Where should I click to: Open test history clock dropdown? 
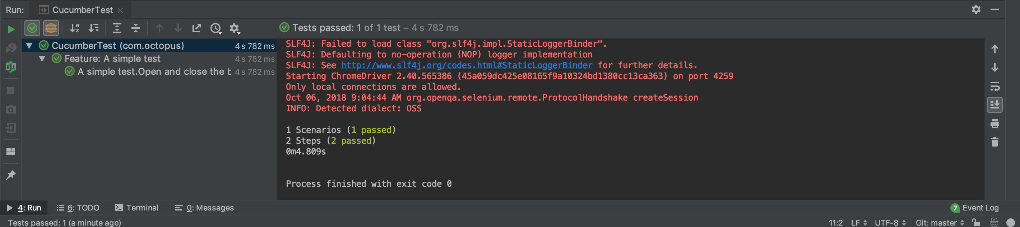(216, 28)
